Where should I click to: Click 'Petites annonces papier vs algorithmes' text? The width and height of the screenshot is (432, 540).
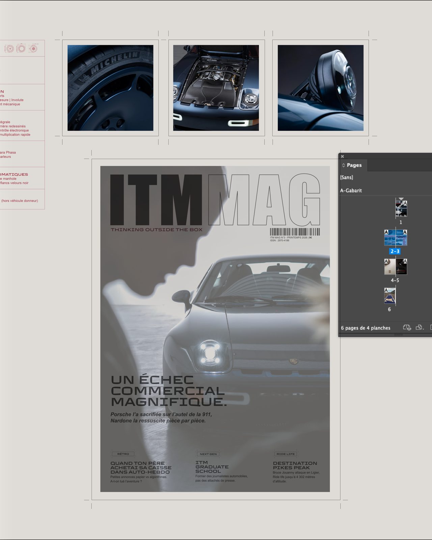point(139,477)
